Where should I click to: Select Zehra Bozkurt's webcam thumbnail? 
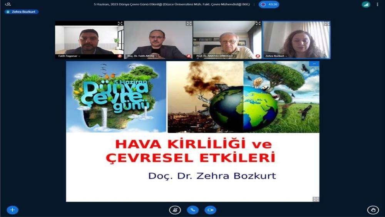point(296,40)
